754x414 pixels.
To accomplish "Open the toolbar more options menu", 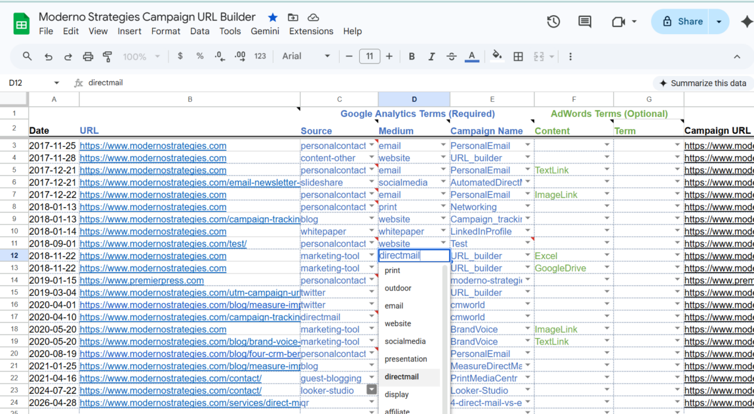I will coord(570,56).
